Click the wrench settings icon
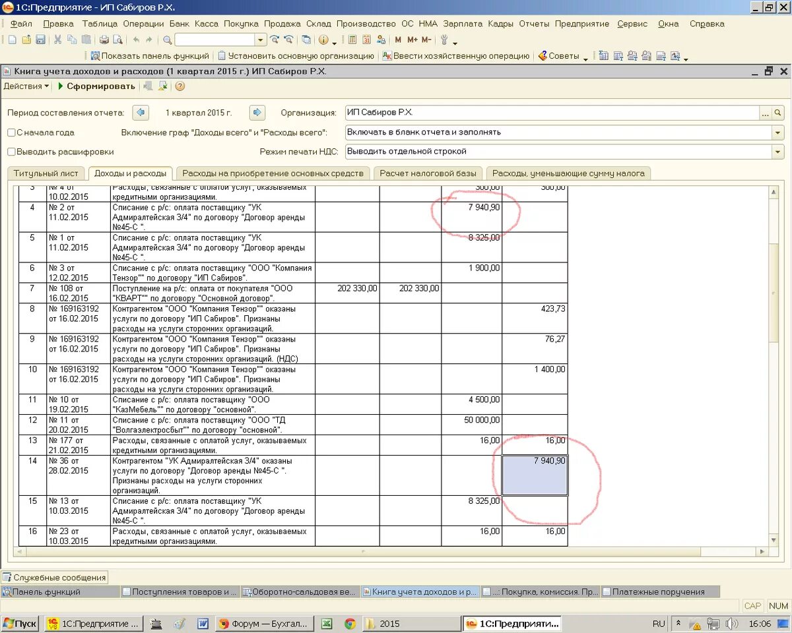792x633 pixels. (444, 40)
